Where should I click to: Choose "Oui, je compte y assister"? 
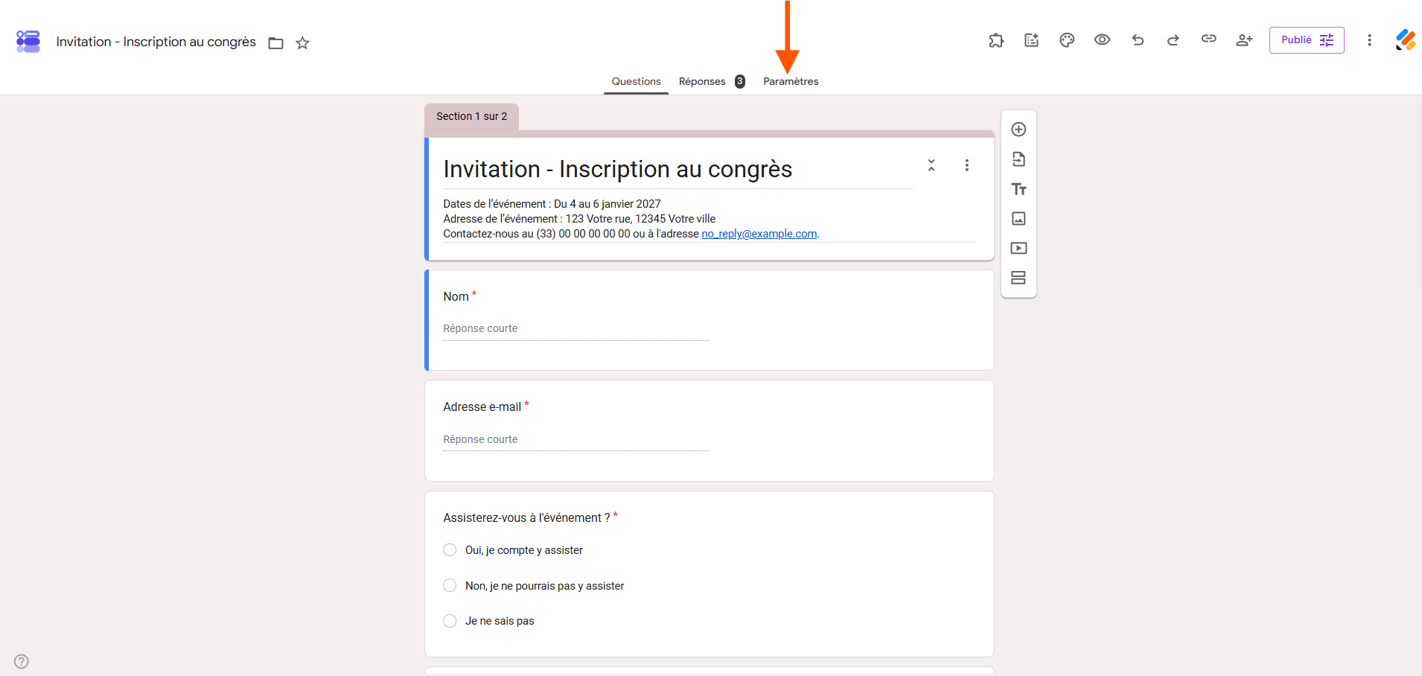click(x=450, y=550)
